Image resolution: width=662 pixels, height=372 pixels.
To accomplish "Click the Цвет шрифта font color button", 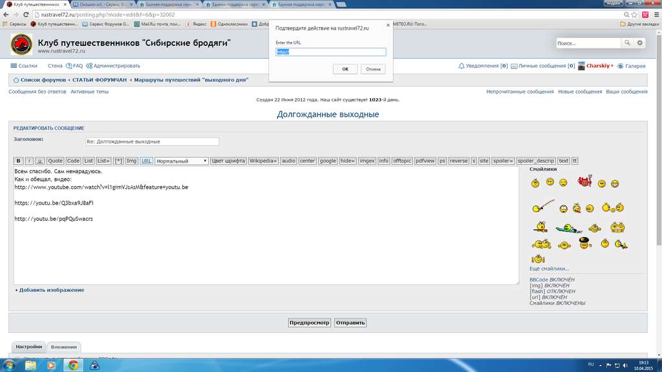I will (228, 161).
